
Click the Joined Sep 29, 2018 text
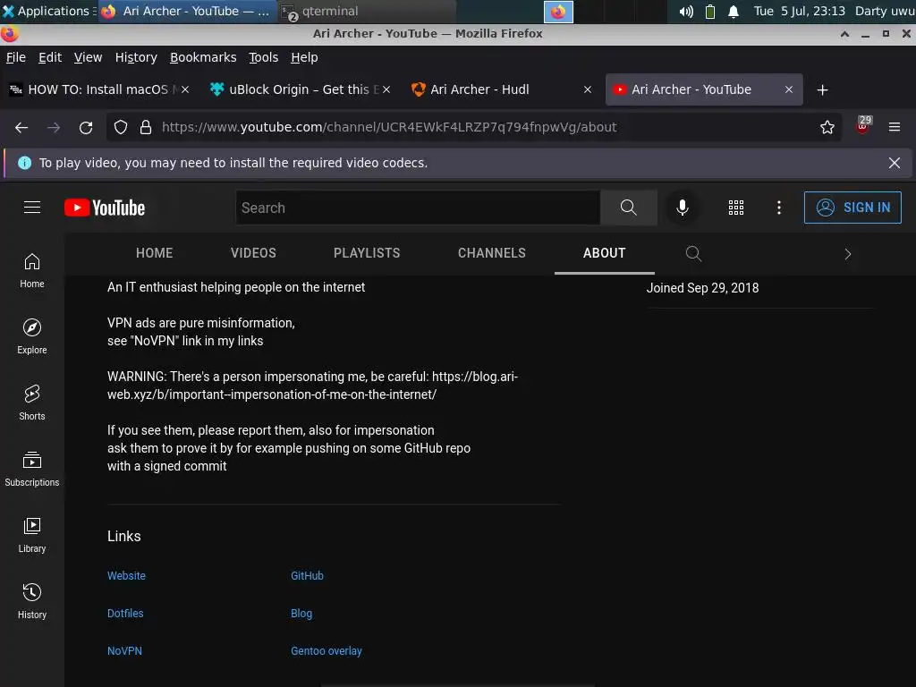coord(702,288)
